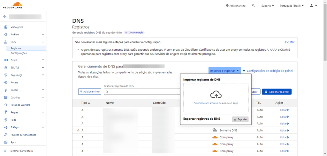Click Adicionar filtro button
327x156 pixels.
click(x=90, y=92)
